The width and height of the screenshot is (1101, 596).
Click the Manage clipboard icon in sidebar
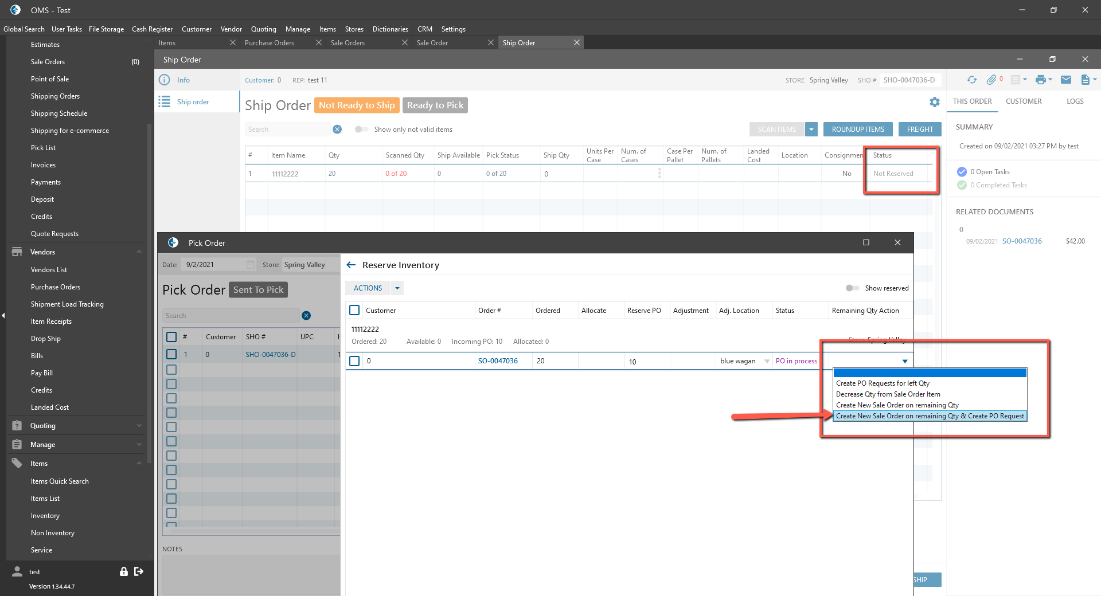coord(17,445)
